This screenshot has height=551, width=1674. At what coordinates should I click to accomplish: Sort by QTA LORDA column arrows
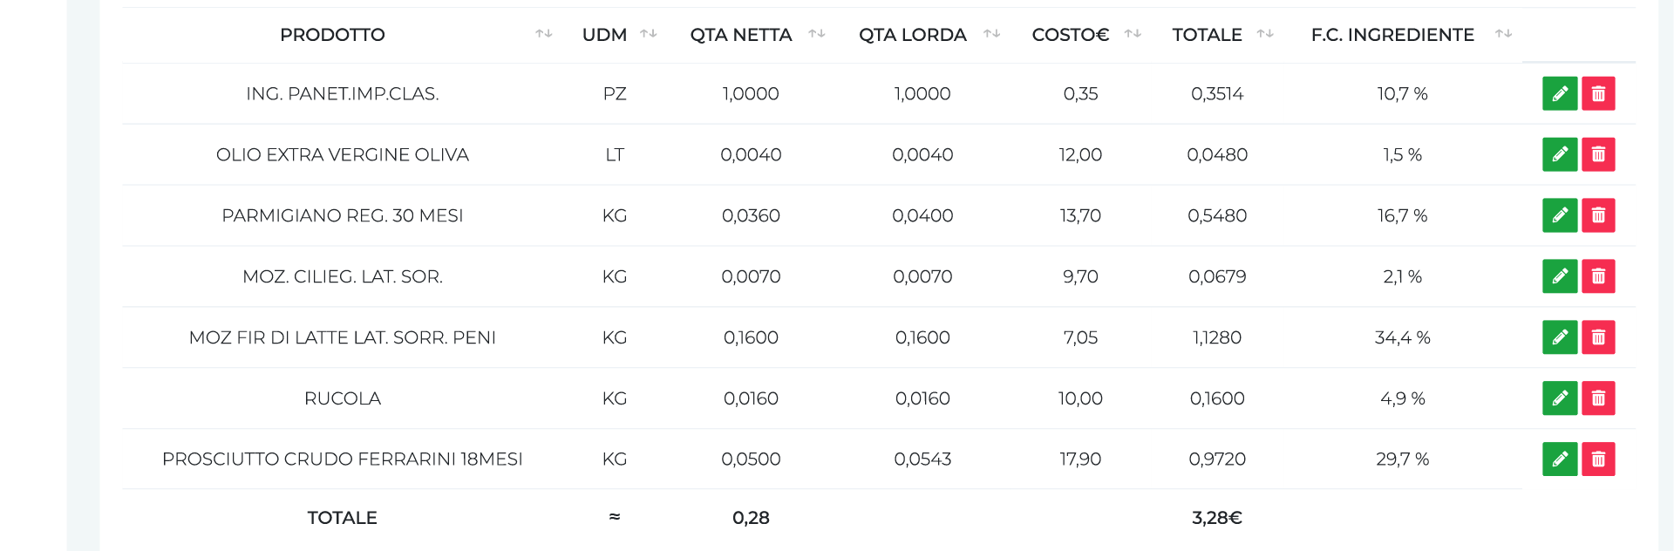pyautogui.click(x=991, y=34)
